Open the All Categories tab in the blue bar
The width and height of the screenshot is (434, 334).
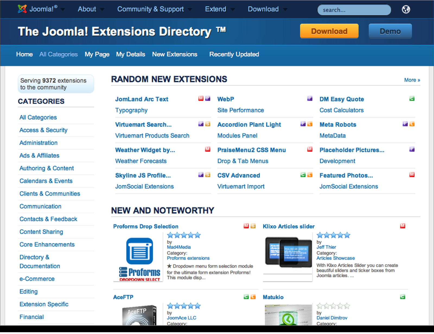59,54
